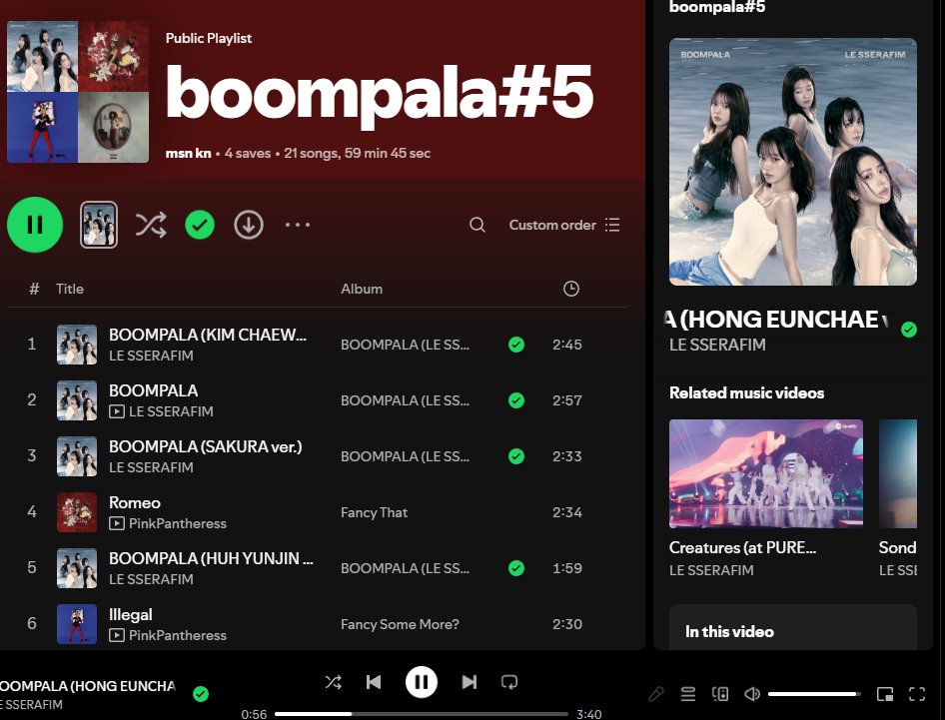
Task: Toggle the saved checkmark for BOOMPALA (SAKURA ver.)
Action: (515, 456)
